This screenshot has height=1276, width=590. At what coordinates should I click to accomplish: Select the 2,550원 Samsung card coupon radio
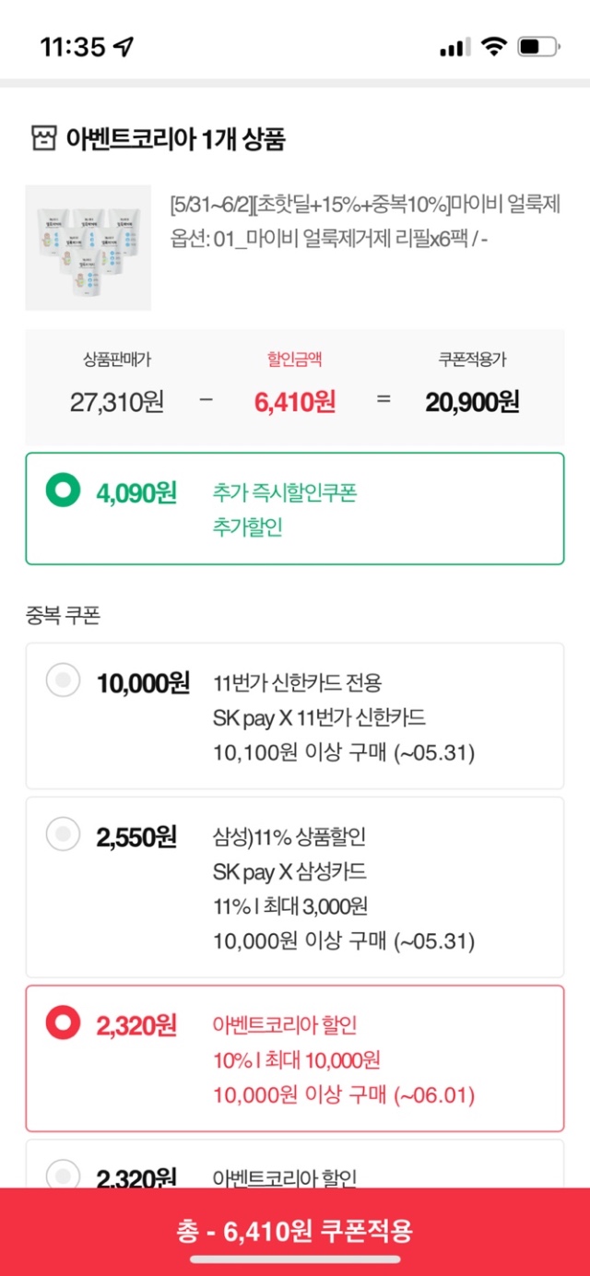click(x=63, y=835)
